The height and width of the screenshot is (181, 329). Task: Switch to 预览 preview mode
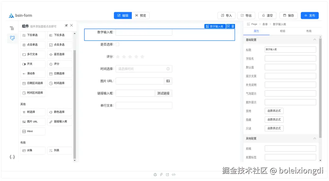point(140,16)
